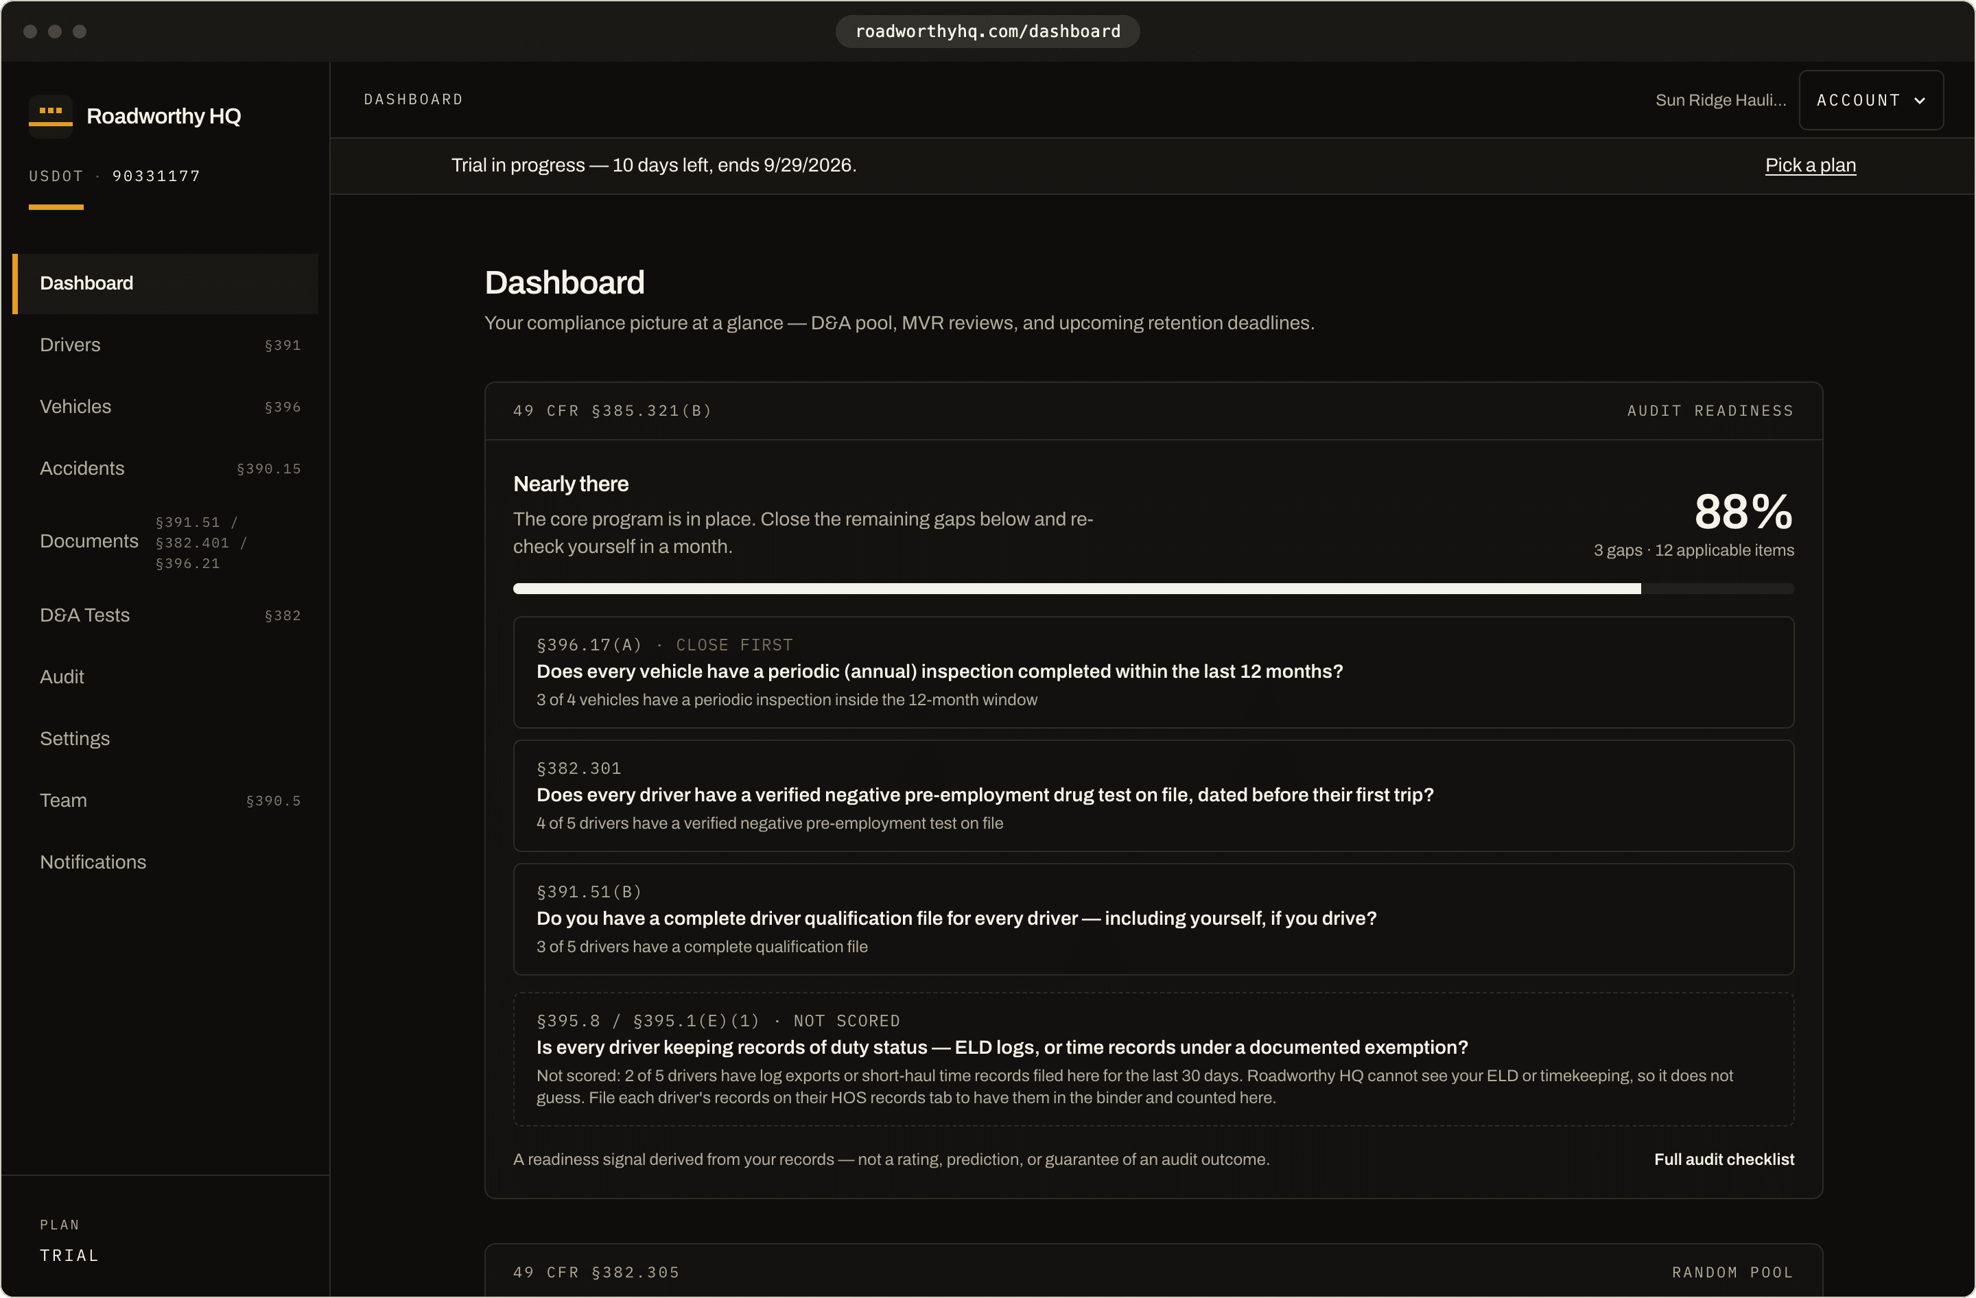This screenshot has width=1976, height=1298.
Task: Open the periodic annual inspection gap card
Action: tap(1153, 672)
